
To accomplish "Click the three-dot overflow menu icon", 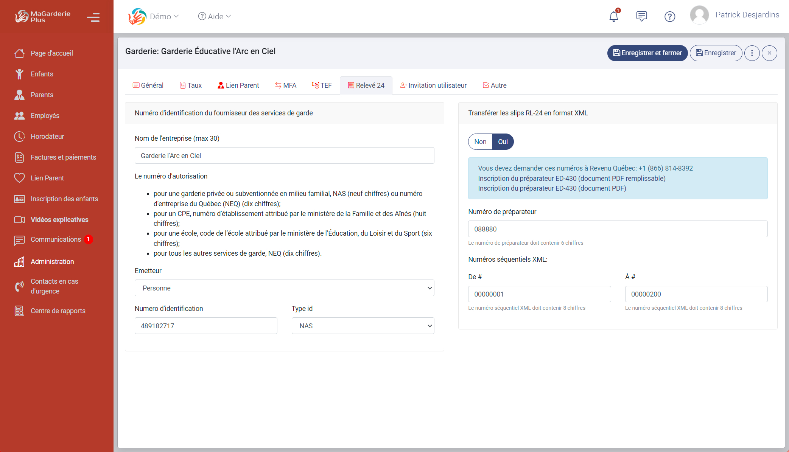I will click(752, 53).
